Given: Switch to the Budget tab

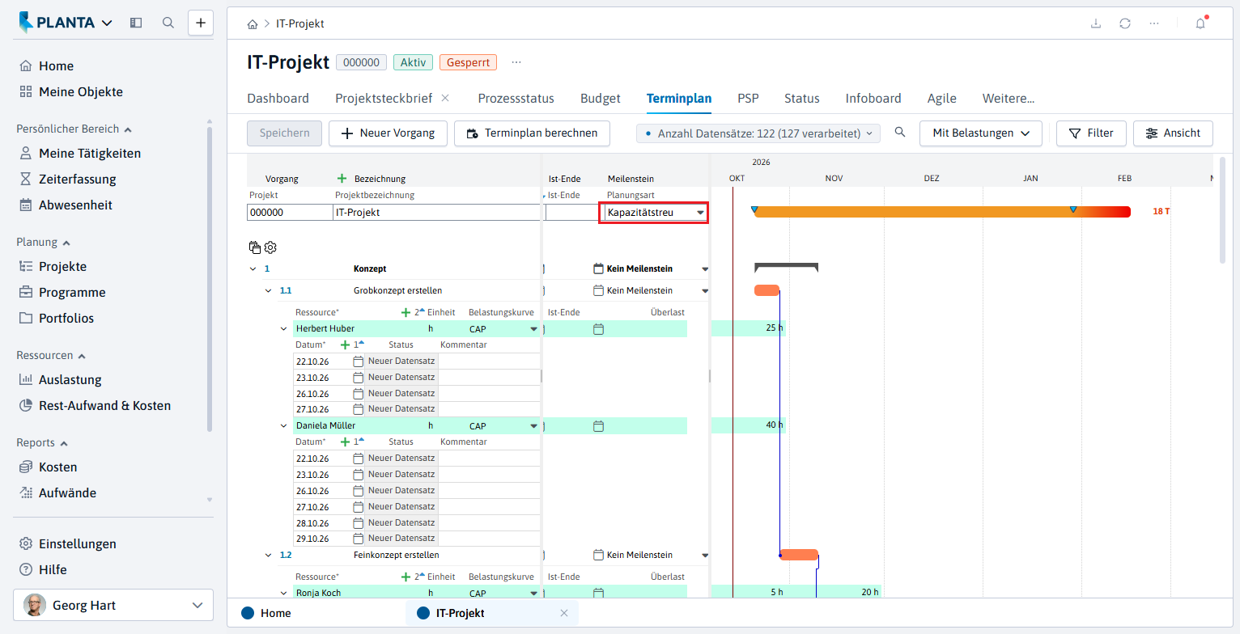Looking at the screenshot, I should 600,99.
